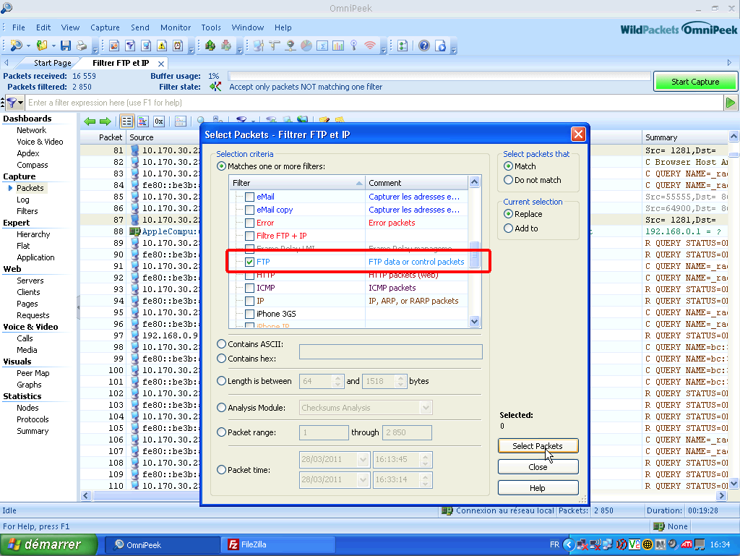Image resolution: width=740 pixels, height=556 pixels.
Task: Select the 'Do not match' radio button
Action: (508, 180)
